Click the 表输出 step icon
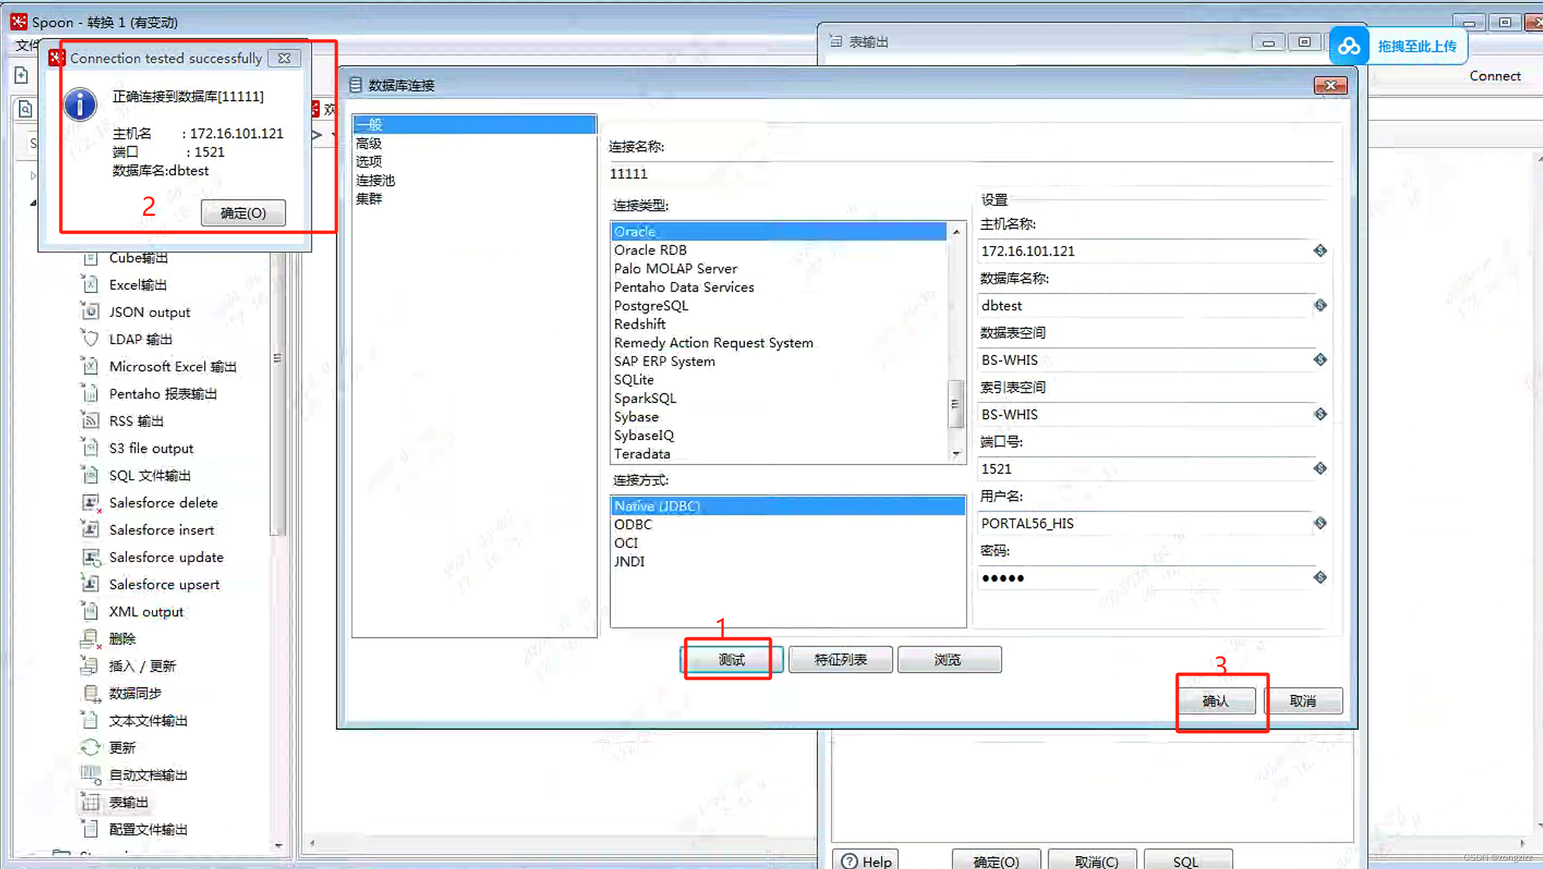 (x=90, y=802)
